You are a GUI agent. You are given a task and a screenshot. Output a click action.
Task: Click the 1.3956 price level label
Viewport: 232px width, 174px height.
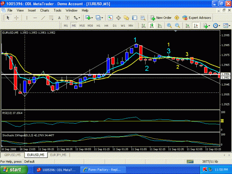(x=225, y=74)
